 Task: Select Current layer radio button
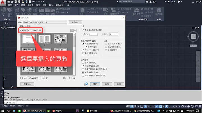106,50
